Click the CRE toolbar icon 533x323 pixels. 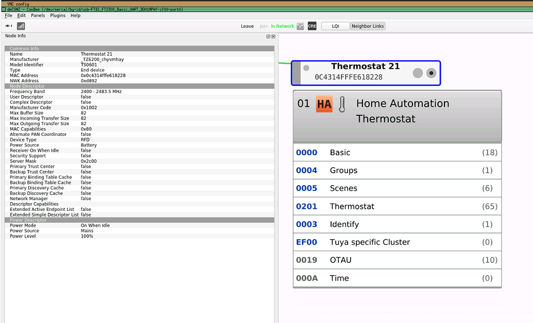(312, 26)
